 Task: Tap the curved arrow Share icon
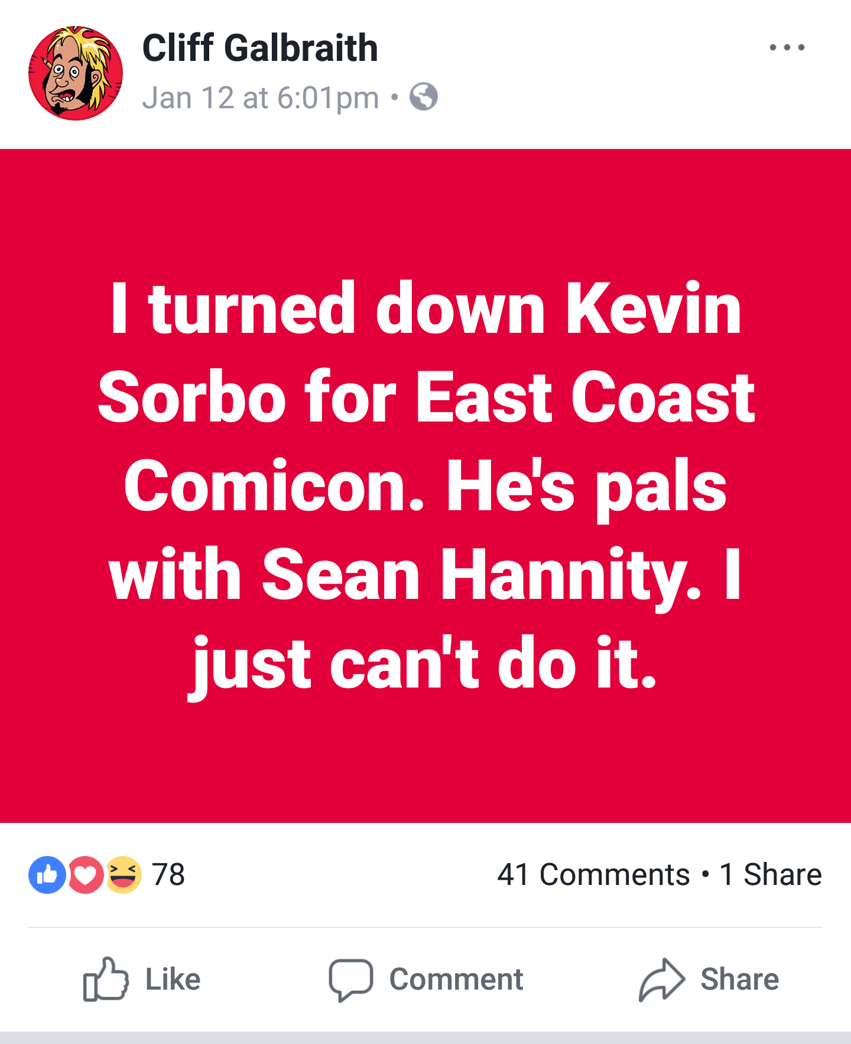tap(661, 979)
